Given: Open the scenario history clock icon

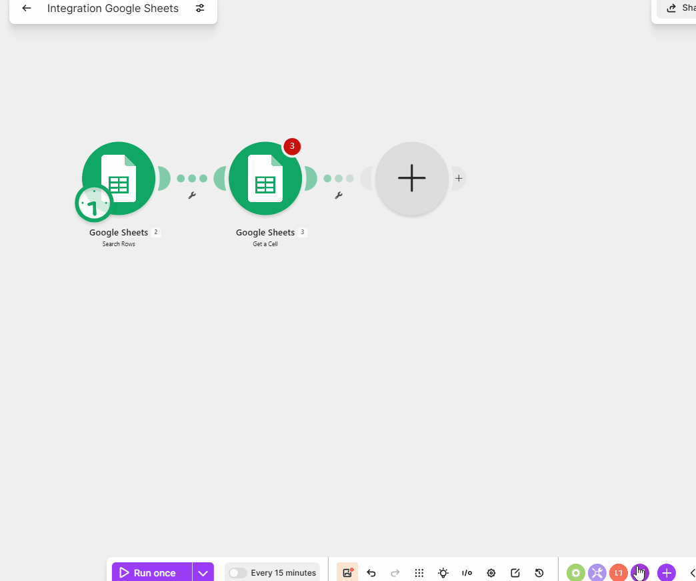Looking at the screenshot, I should [539, 572].
